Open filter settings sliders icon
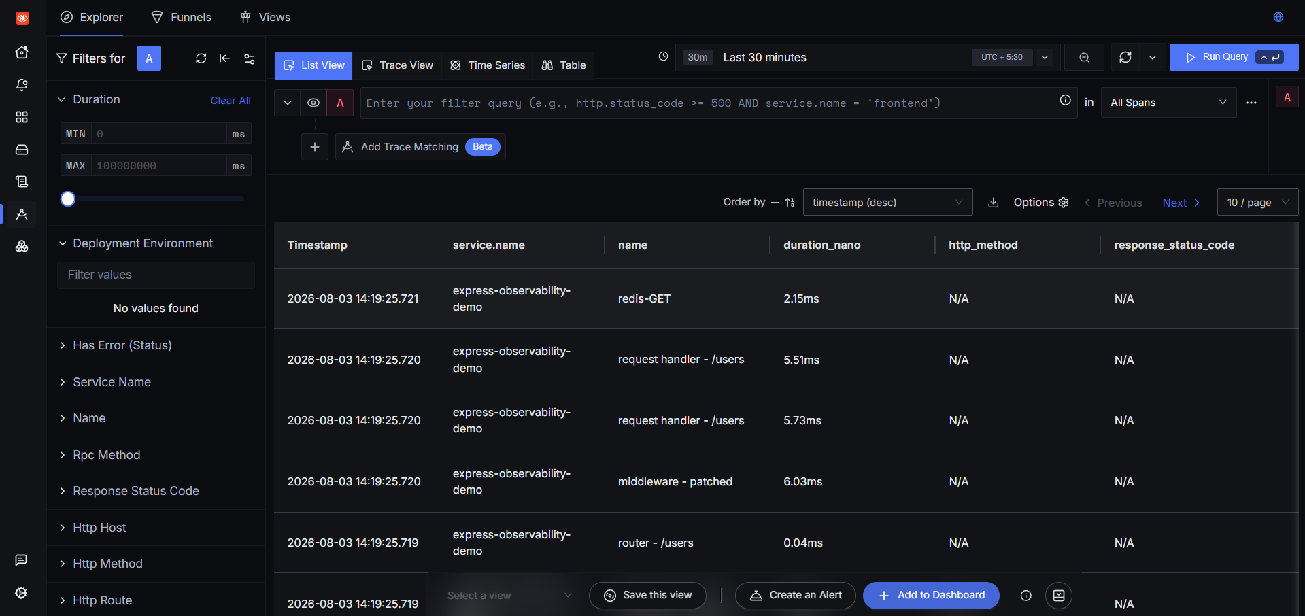The height and width of the screenshot is (616, 1305). [x=250, y=58]
